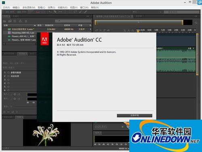202x152 pixels.
Task: Open the 编辑(E) menu
Action: pyautogui.click(x=16, y=8)
